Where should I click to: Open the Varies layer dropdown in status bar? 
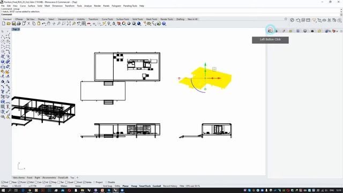point(78,186)
